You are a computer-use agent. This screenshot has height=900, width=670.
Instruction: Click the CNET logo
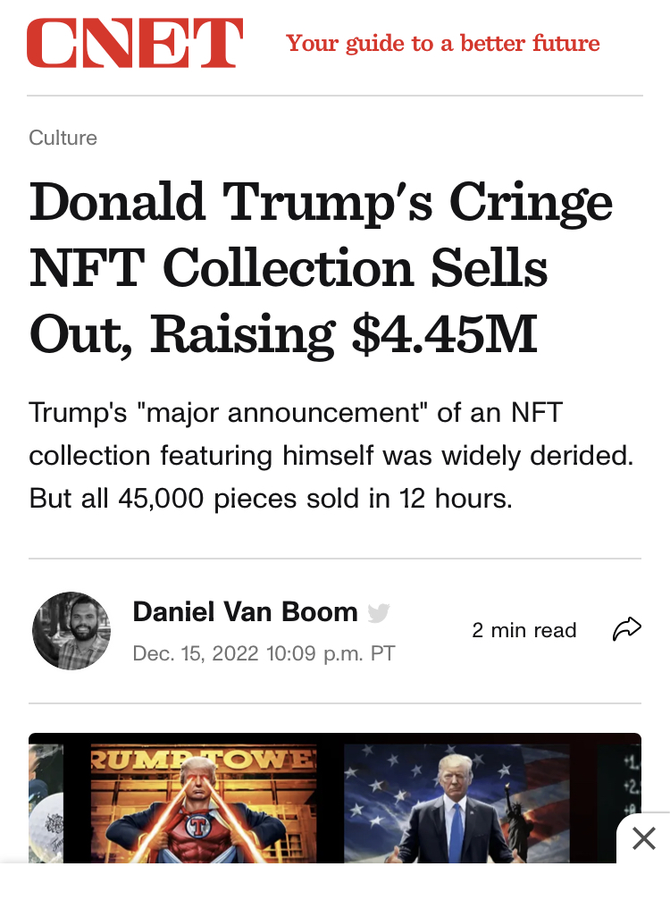(x=134, y=44)
